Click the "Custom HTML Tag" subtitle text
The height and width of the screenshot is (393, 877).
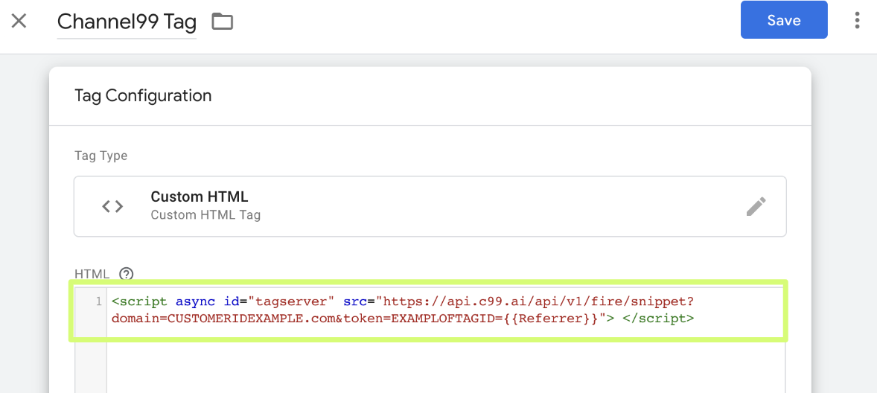[x=205, y=214]
